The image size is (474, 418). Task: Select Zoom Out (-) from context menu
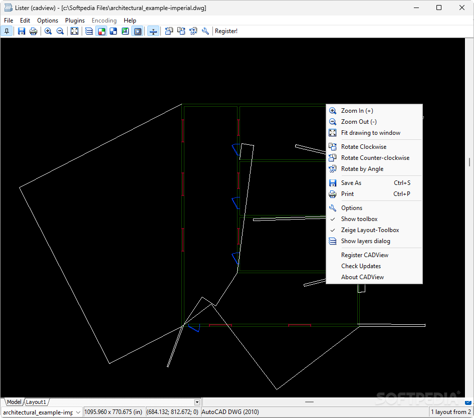tap(374, 122)
